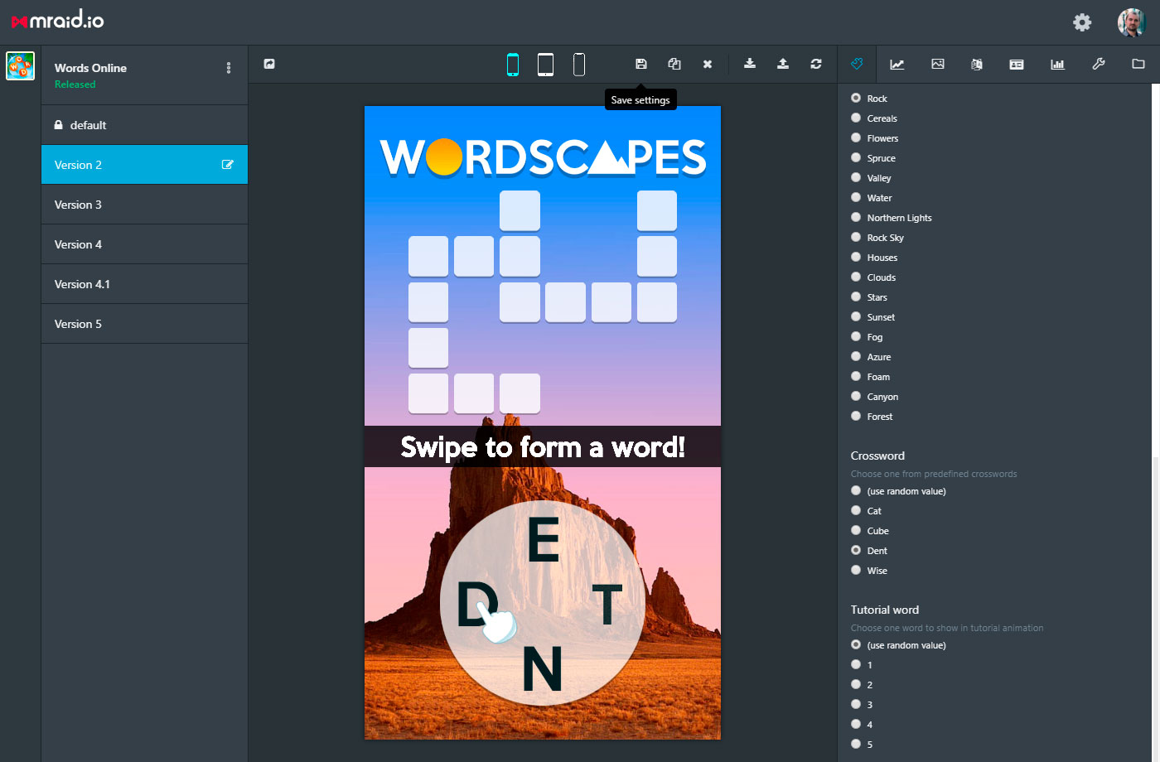Select the Rock background option
Image resolution: width=1160 pixels, height=762 pixels.
[x=856, y=98]
